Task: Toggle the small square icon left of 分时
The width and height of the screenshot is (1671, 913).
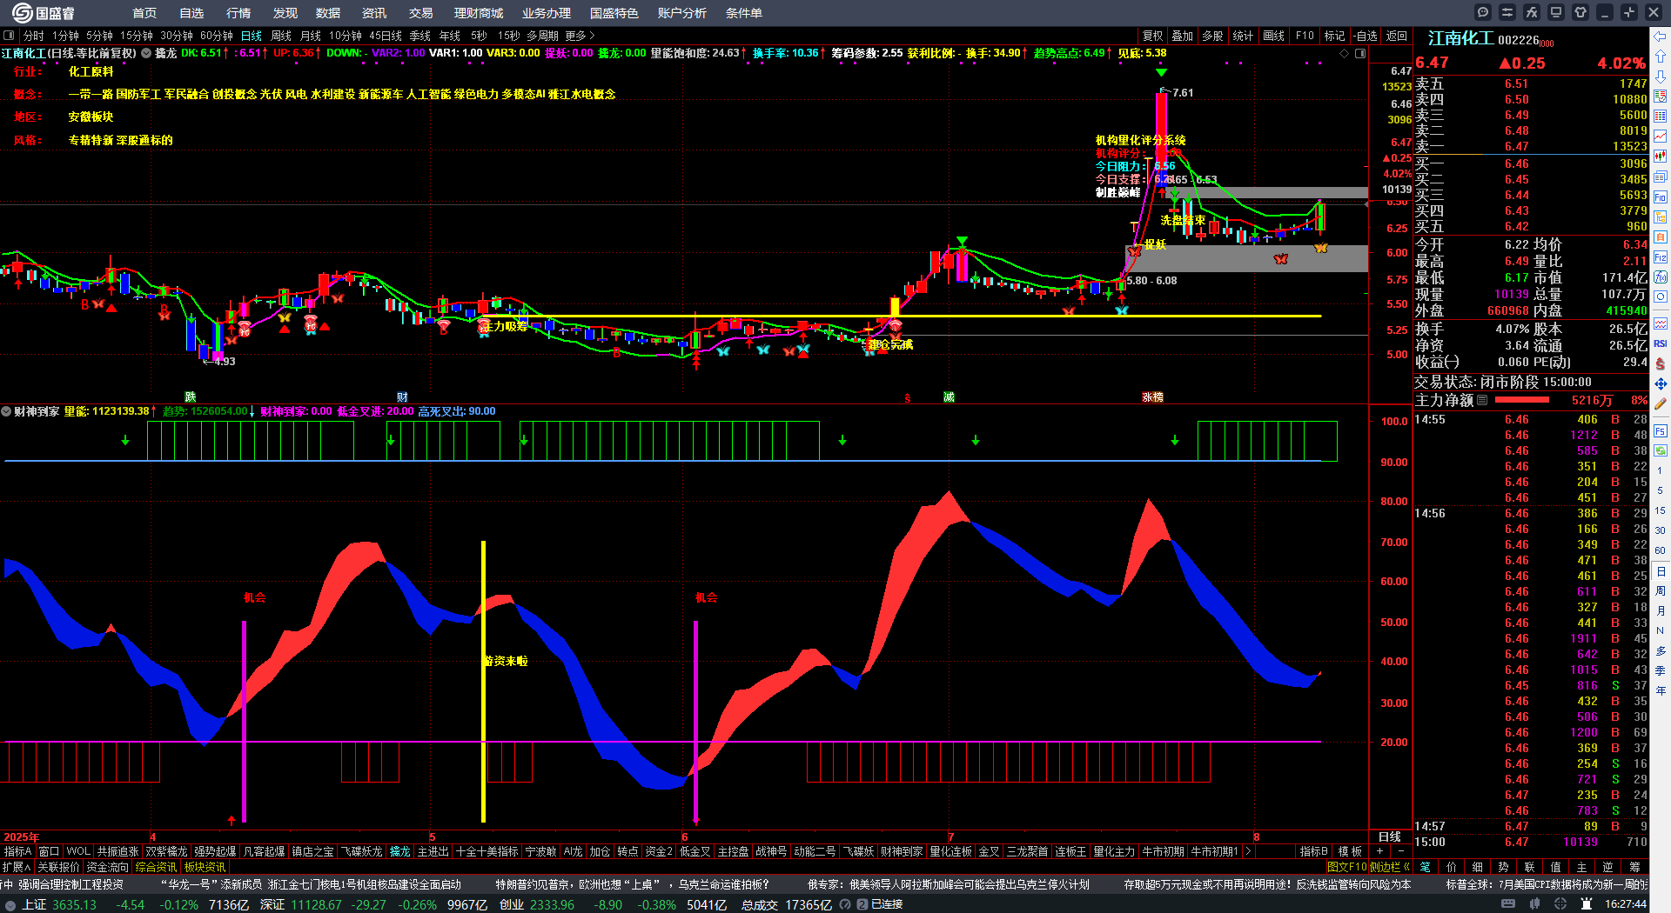Action: tap(9, 36)
